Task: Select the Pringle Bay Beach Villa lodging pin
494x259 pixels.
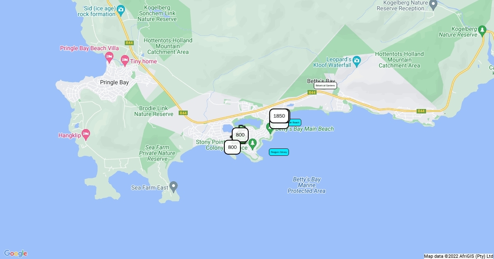Action: [109, 56]
